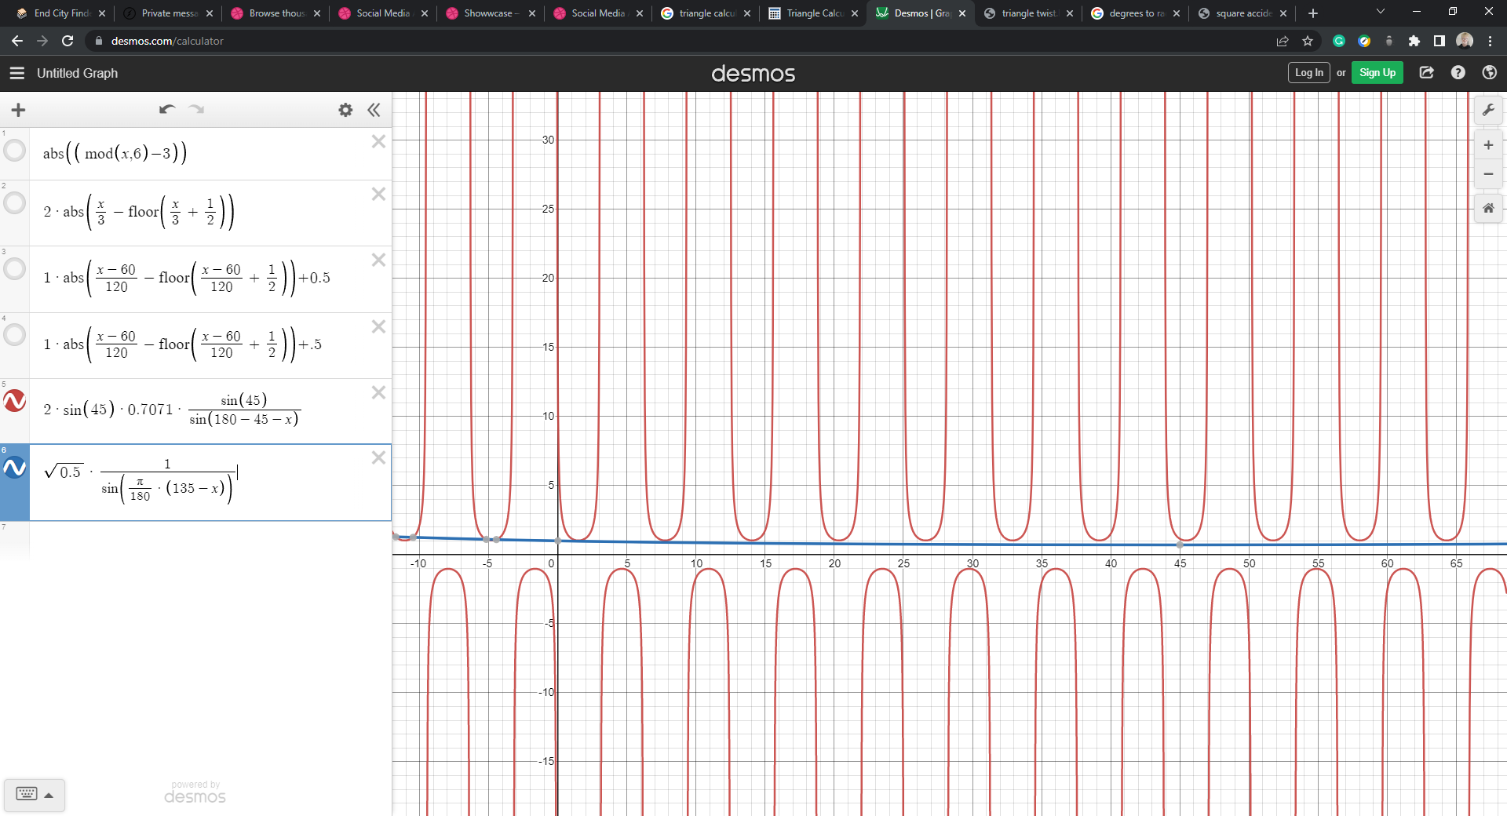Image resolution: width=1507 pixels, height=816 pixels.
Task: Open expression list settings gear
Action: coord(345,110)
